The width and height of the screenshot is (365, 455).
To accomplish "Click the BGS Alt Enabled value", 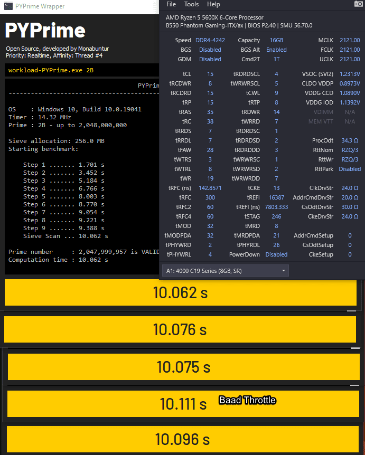I will [276, 50].
